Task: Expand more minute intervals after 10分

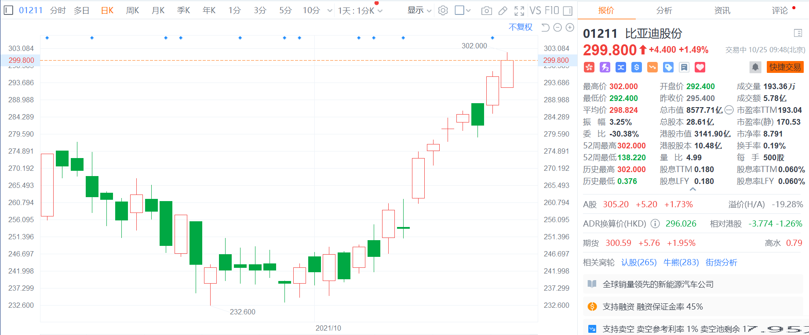Action: (330, 11)
